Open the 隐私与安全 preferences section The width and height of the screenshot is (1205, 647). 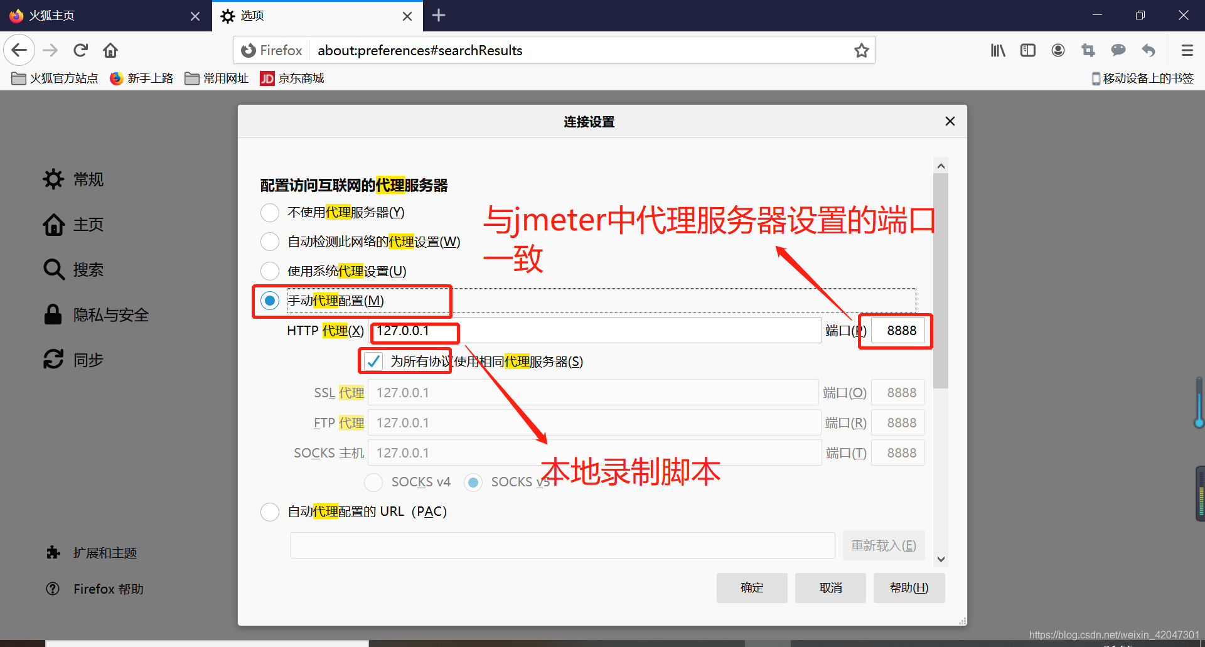pos(96,315)
